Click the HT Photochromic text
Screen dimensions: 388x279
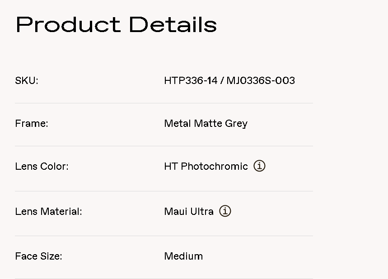point(206,167)
